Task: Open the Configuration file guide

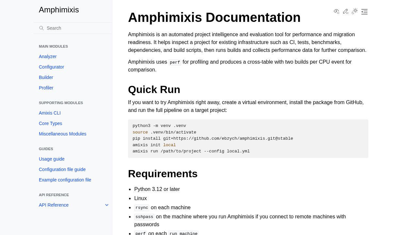Action: 62,169
